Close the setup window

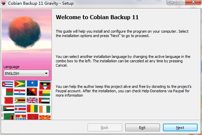pyautogui.click(x=193, y=2)
